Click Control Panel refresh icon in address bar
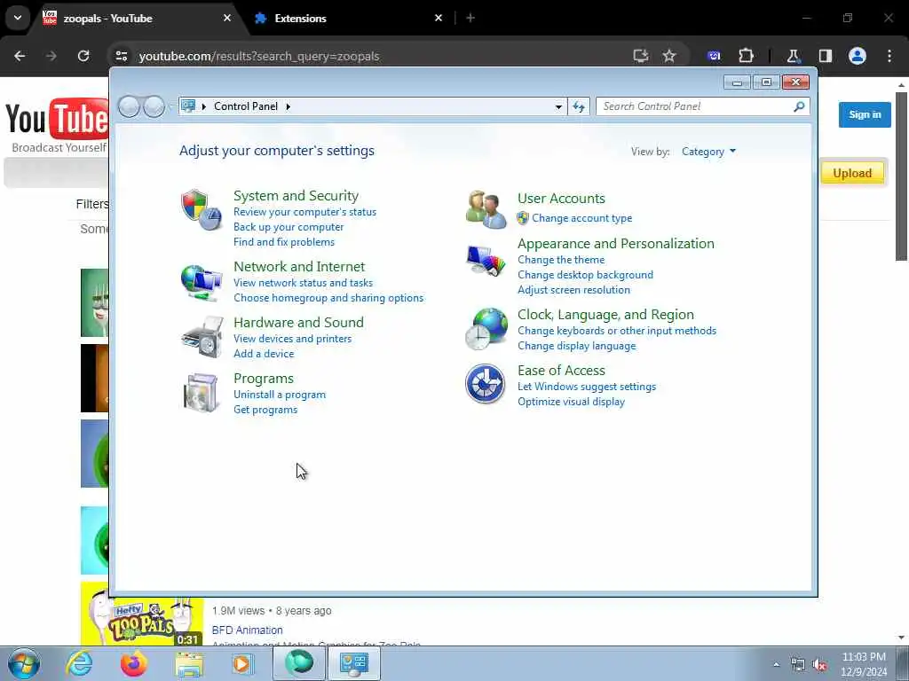909x681 pixels. click(579, 106)
